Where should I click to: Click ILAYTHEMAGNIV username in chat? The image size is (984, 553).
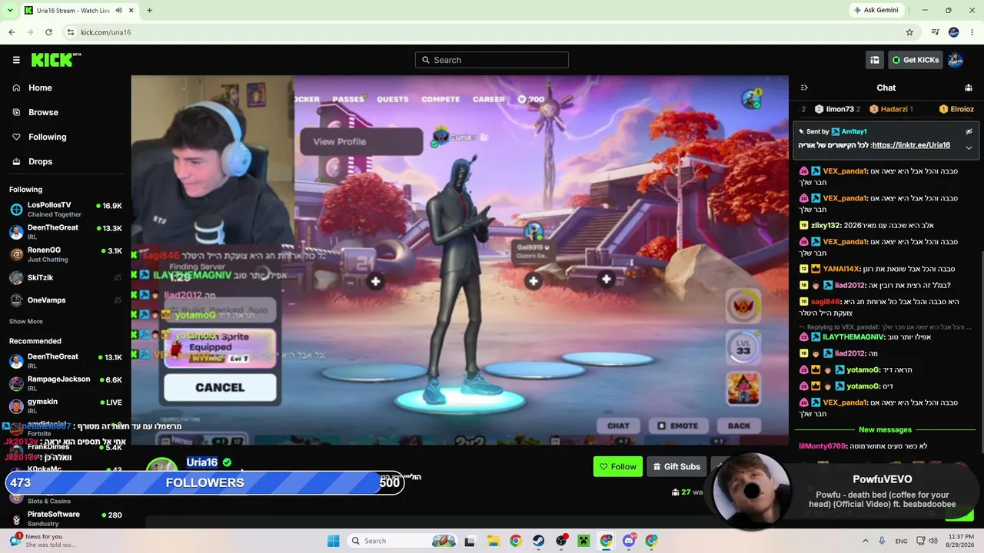point(853,336)
